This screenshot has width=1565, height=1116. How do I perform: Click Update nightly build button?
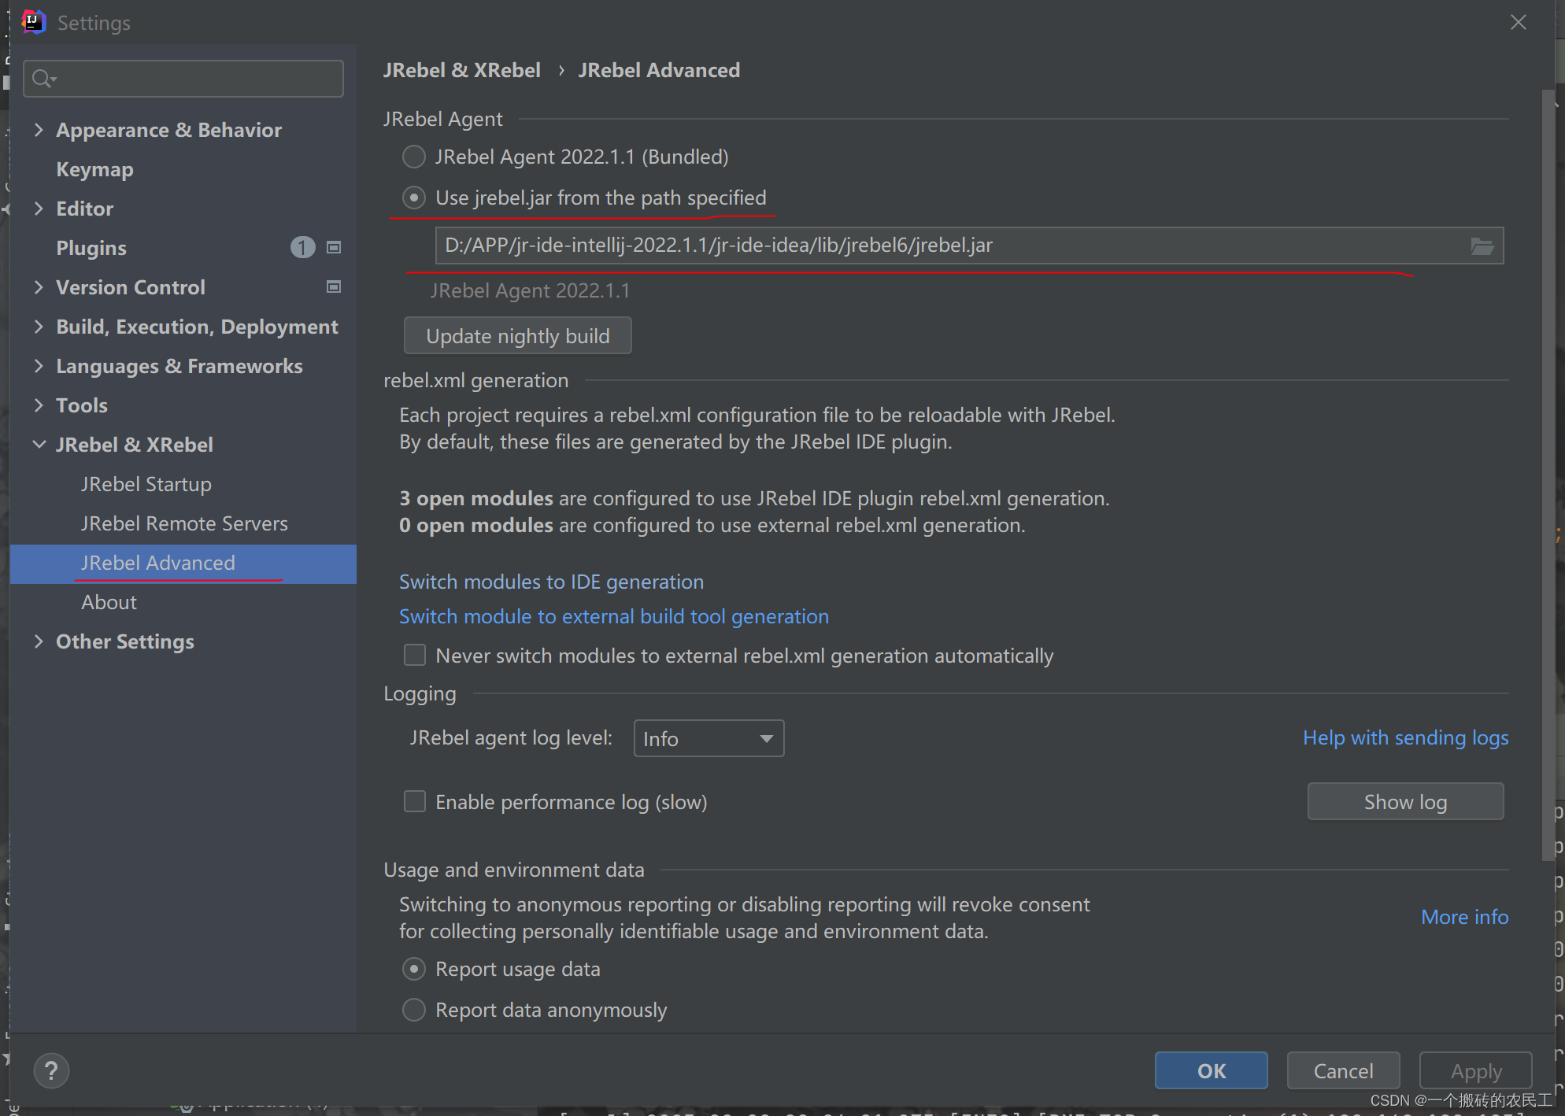coord(517,336)
